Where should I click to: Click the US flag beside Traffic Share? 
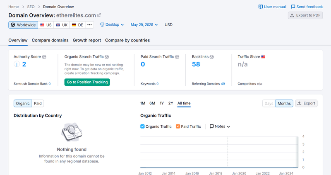[x=263, y=57]
